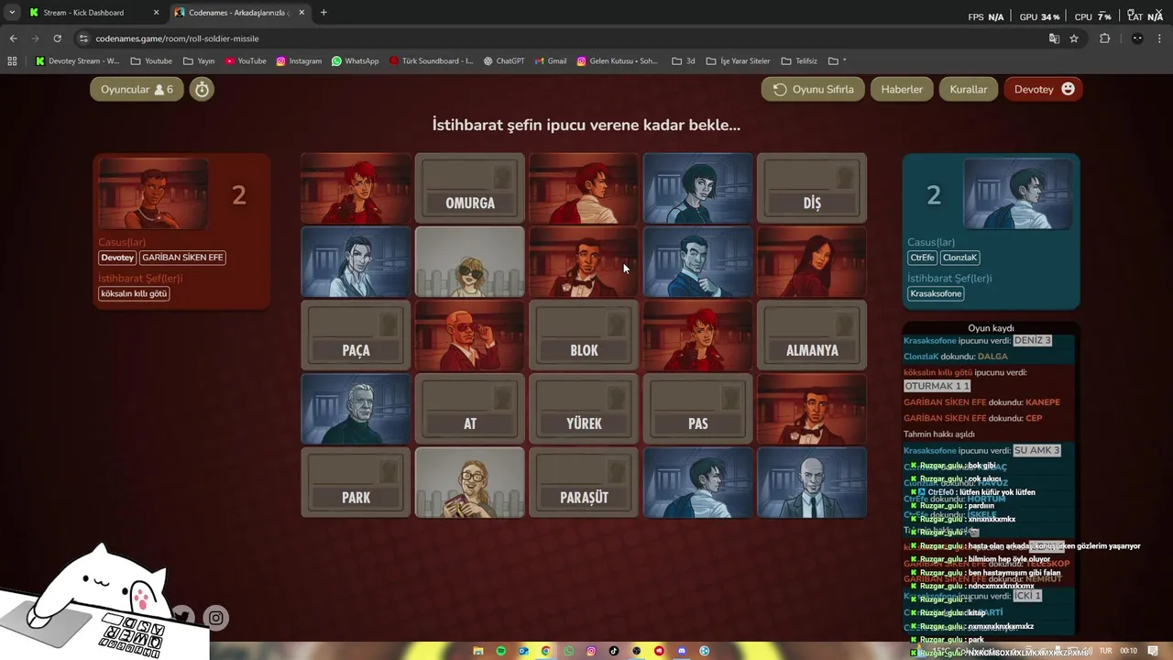This screenshot has height=660, width=1173.
Task: Select the PAÇA word card
Action: pyautogui.click(x=356, y=335)
